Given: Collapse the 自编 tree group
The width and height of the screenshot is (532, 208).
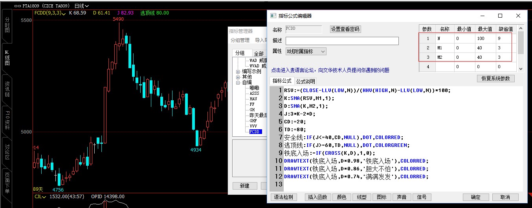Looking at the screenshot, I should pos(238,83).
